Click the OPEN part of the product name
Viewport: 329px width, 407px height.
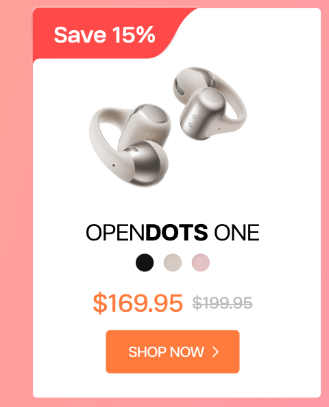point(115,232)
